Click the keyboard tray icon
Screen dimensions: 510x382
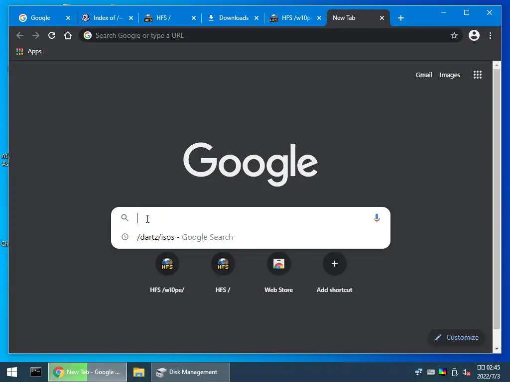(431, 372)
